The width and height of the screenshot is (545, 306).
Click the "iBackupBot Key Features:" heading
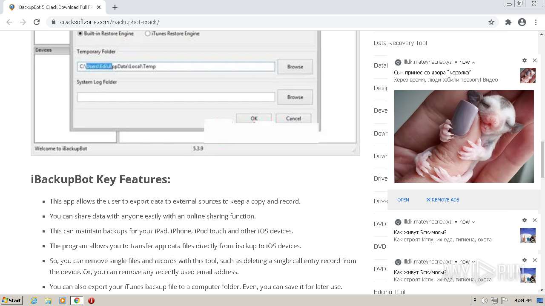100,179
